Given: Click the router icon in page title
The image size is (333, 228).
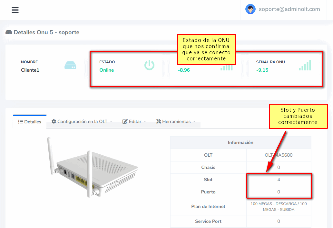Looking at the screenshot, I should tap(9, 33).
